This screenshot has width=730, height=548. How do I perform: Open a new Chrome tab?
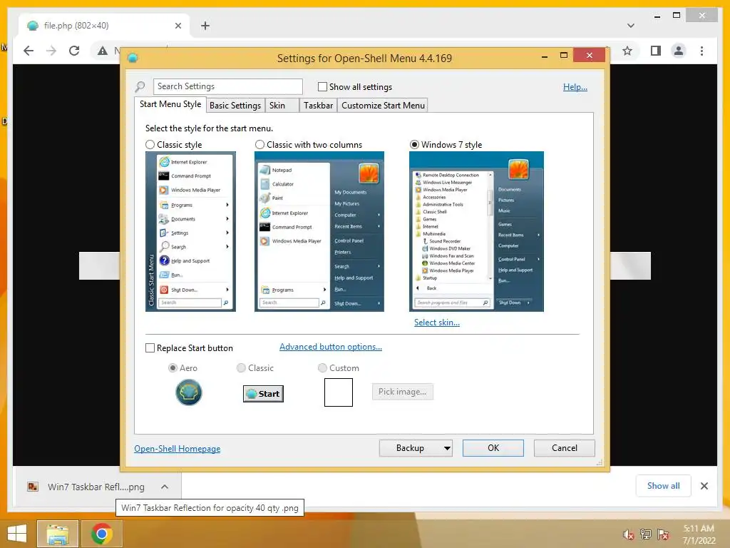pyautogui.click(x=205, y=26)
